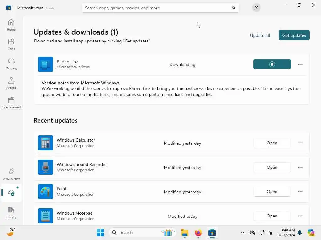Click Update all
Image resolution: width=321 pixels, height=240 pixels.
click(260, 35)
